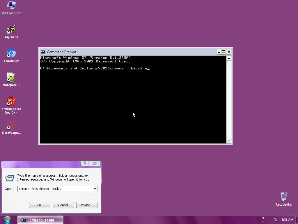Minimize the Command Prompt window
298x224 pixels.
coord(219,52)
